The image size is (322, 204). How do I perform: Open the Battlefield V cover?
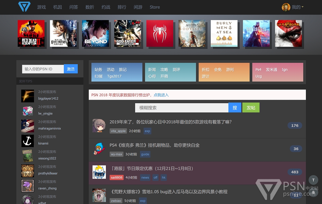coord(256,33)
